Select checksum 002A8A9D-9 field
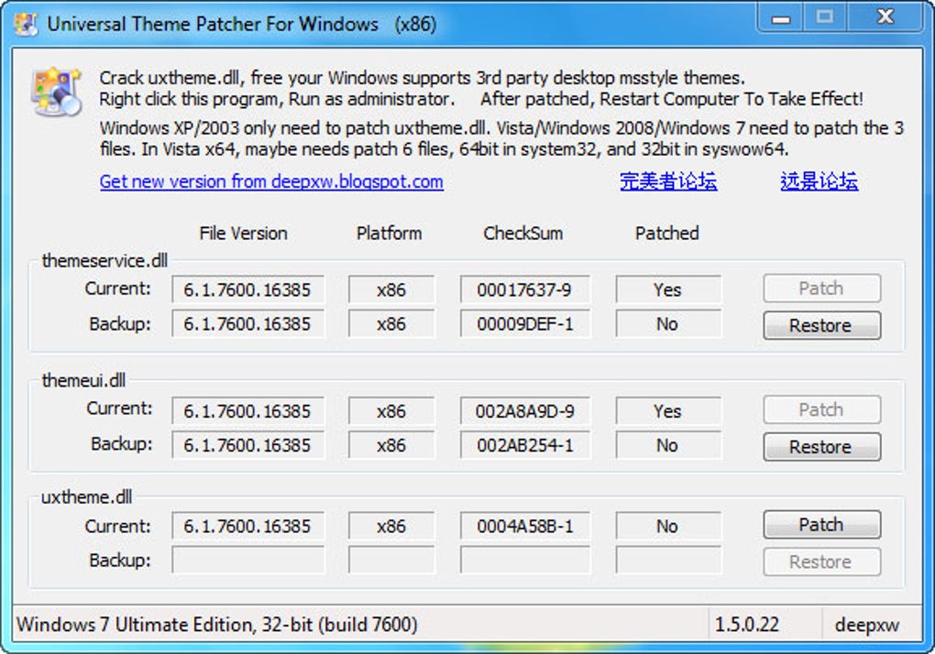The height and width of the screenshot is (654, 935). (x=525, y=411)
